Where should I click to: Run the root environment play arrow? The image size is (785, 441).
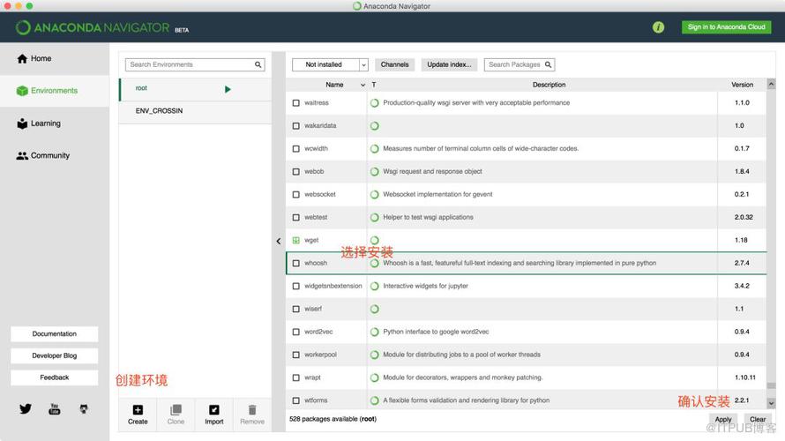[228, 89]
